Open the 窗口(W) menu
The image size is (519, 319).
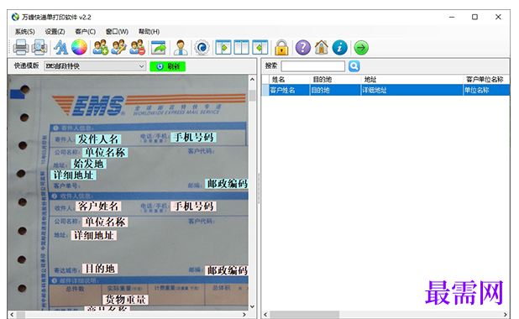[117, 31]
